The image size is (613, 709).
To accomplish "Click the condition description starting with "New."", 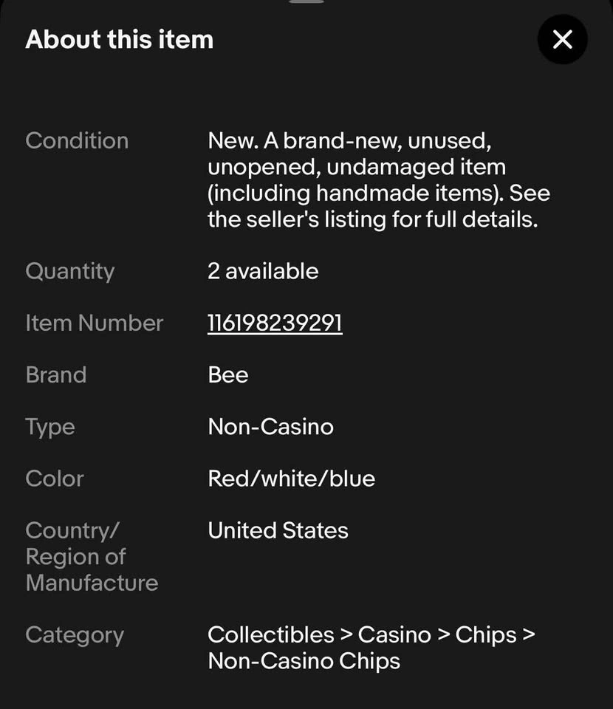I will 378,179.
